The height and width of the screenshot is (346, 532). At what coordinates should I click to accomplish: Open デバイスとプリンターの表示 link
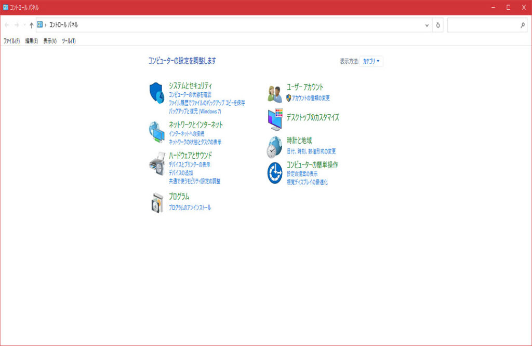tap(189, 164)
